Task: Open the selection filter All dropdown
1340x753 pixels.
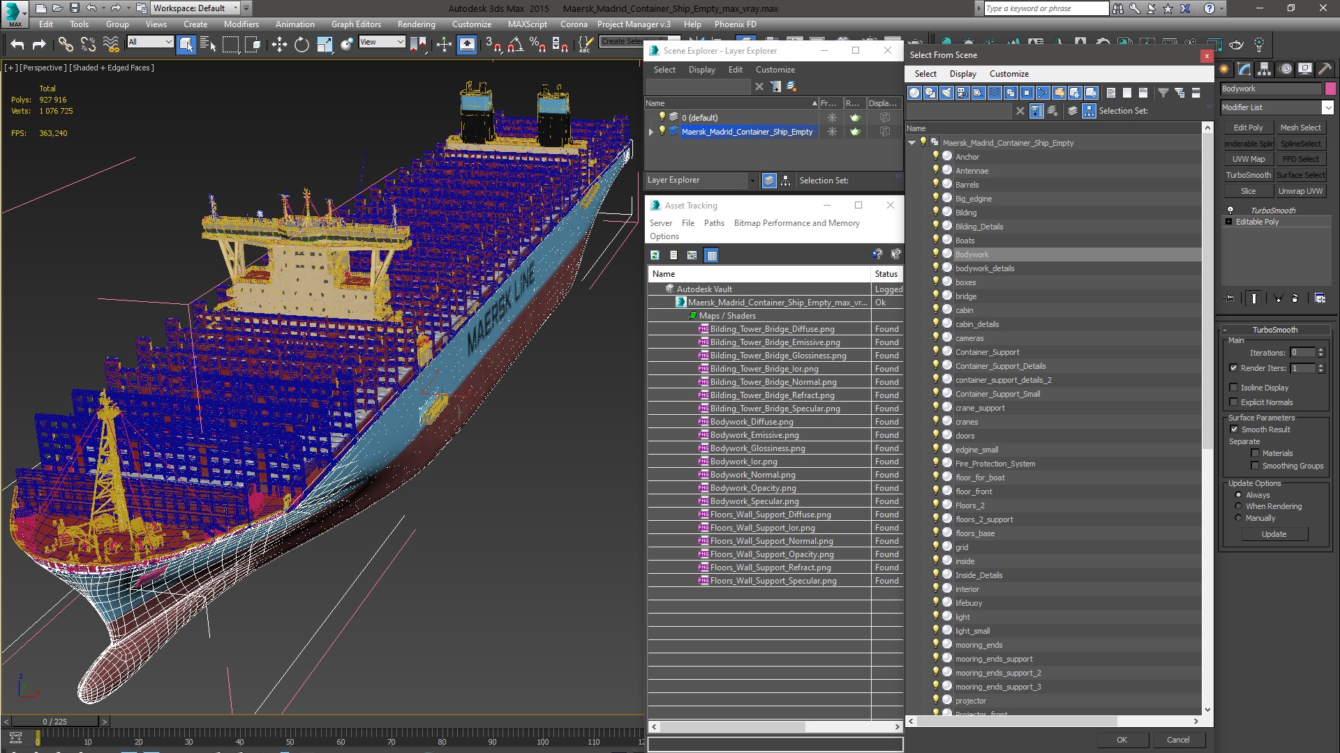Action: pyautogui.click(x=150, y=42)
